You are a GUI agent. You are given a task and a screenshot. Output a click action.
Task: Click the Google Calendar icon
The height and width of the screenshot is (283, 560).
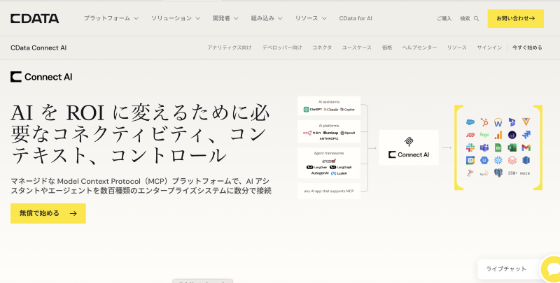pos(470,161)
